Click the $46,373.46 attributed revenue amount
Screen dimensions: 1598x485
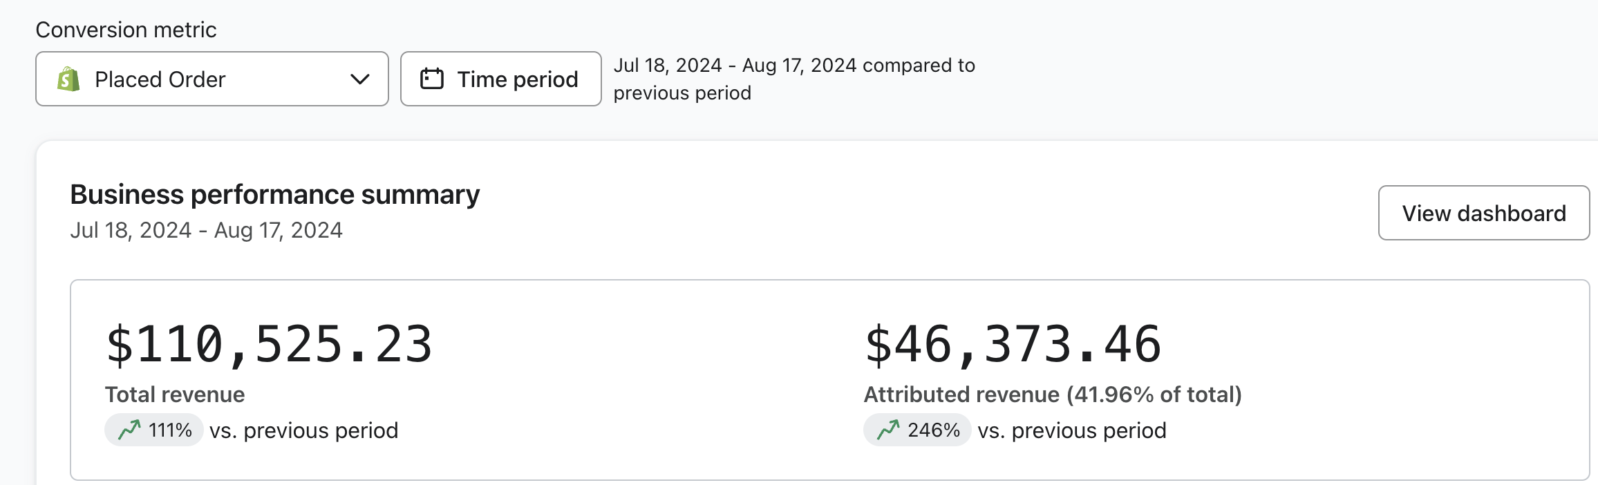click(1013, 344)
